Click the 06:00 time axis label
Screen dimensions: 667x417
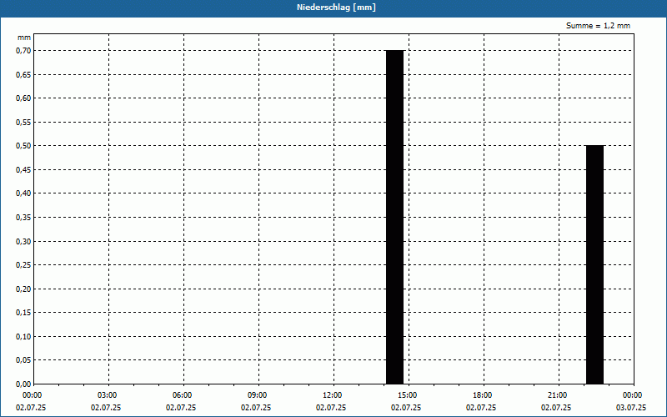pos(182,395)
